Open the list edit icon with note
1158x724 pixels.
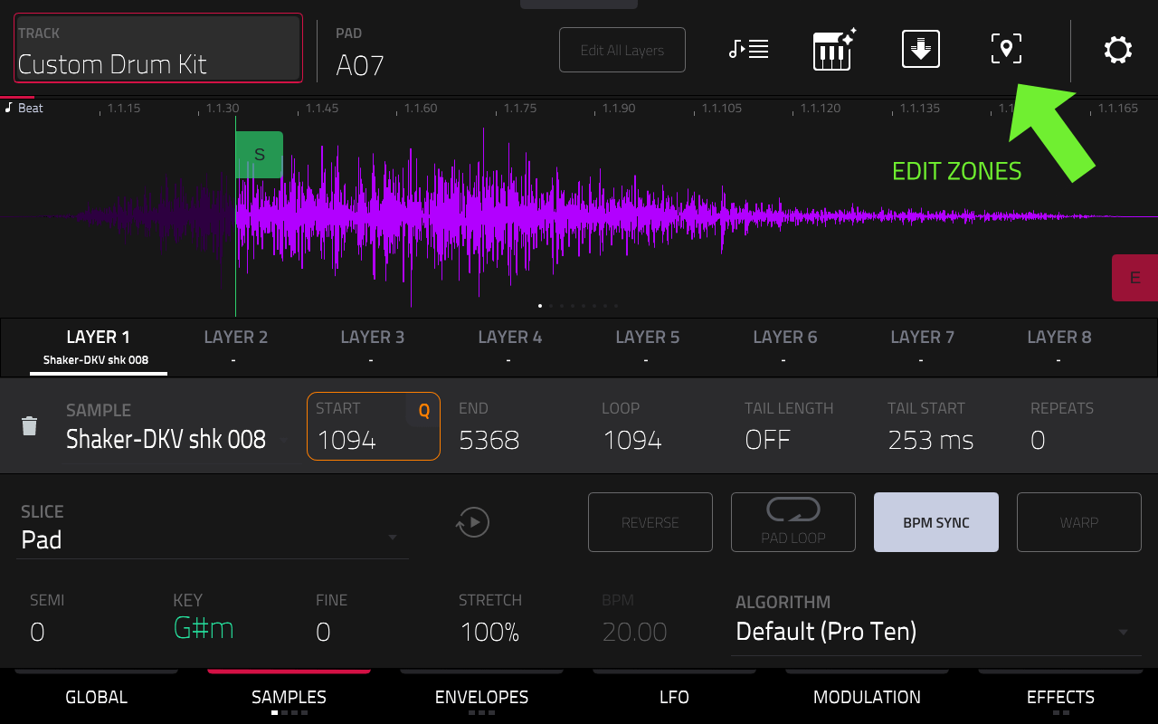point(748,49)
